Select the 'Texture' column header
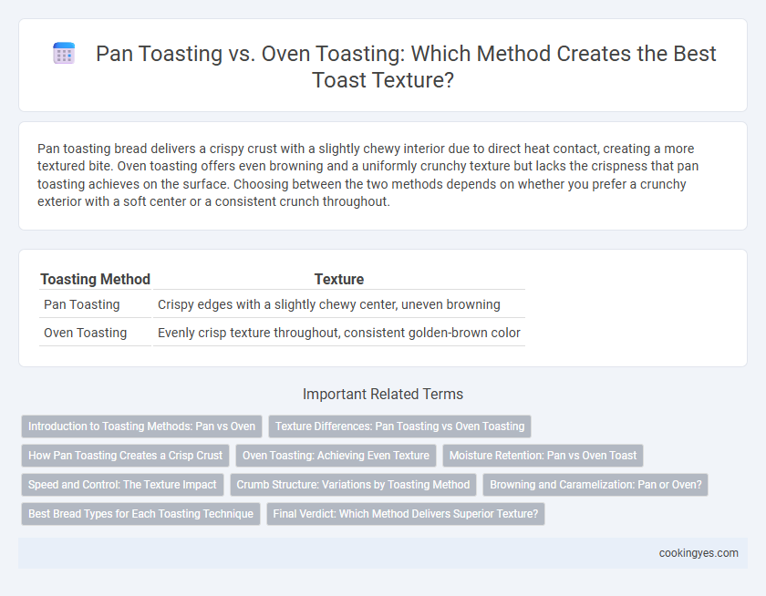The image size is (766, 596). (x=339, y=279)
